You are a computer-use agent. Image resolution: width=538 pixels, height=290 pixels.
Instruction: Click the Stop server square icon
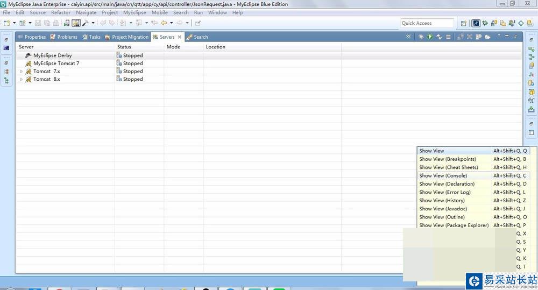tap(448, 37)
